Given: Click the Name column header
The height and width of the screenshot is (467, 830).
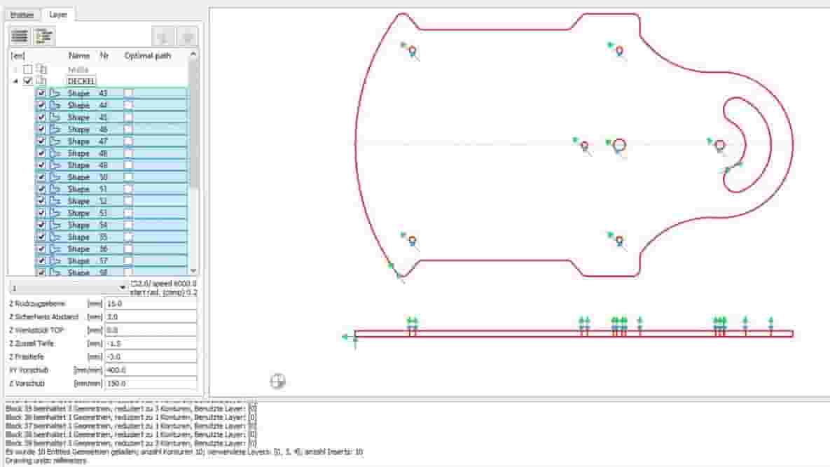Looking at the screenshot, I should pos(79,55).
